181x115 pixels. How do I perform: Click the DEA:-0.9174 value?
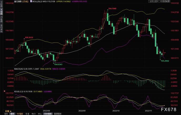pyautogui.click(x=46, y=69)
